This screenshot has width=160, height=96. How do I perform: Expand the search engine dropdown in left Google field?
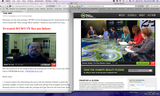60,6
